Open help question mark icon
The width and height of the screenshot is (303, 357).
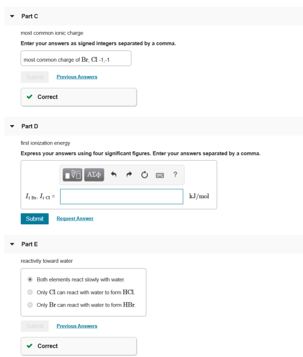(x=175, y=174)
